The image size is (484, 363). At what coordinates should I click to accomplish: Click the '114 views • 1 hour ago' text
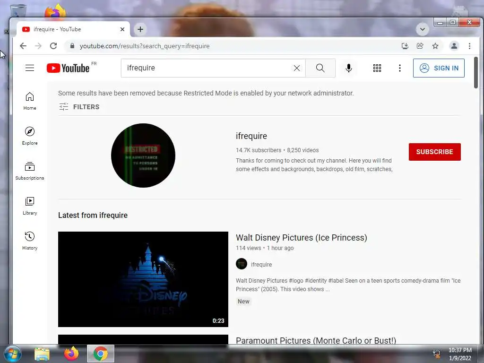(x=265, y=248)
